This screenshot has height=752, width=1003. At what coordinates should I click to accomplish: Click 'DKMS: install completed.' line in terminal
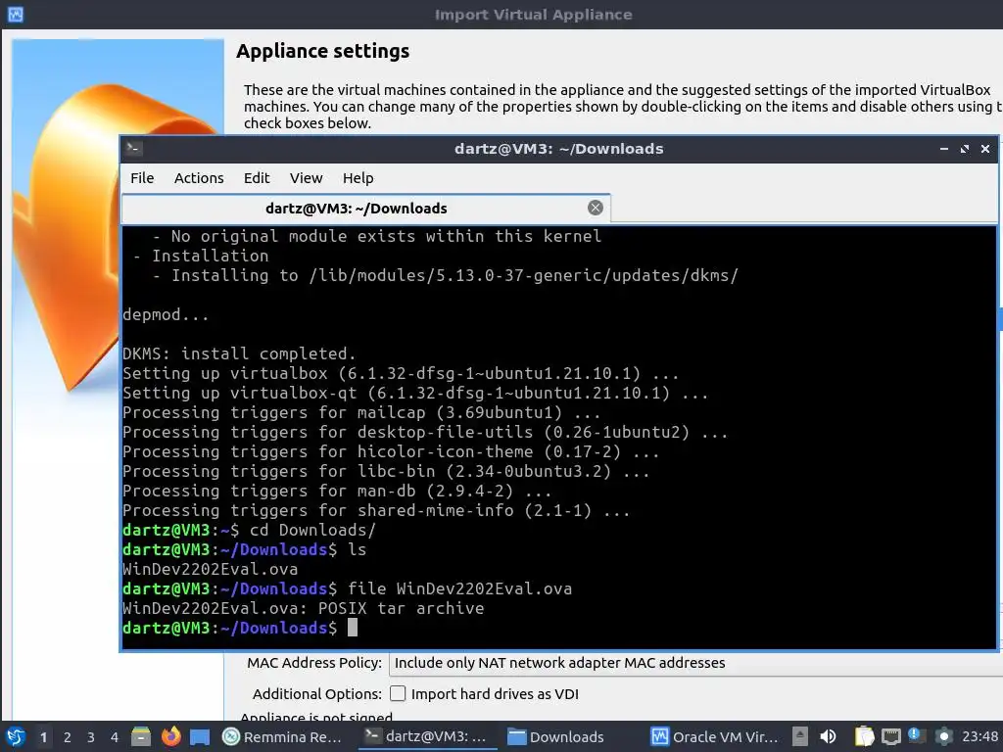[x=239, y=353]
